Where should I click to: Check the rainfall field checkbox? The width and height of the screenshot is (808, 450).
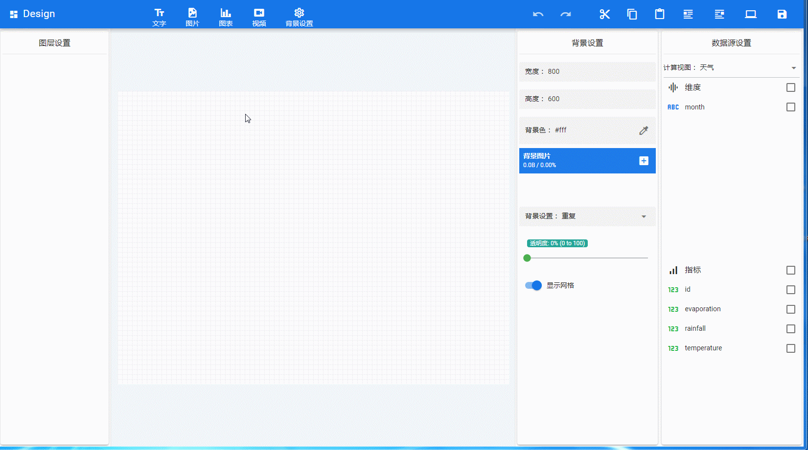coord(791,329)
